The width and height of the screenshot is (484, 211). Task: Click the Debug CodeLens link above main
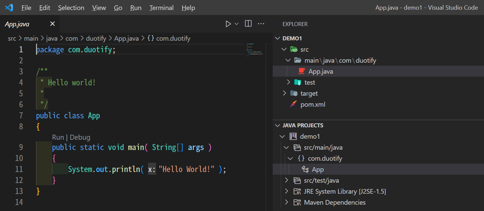coord(80,137)
